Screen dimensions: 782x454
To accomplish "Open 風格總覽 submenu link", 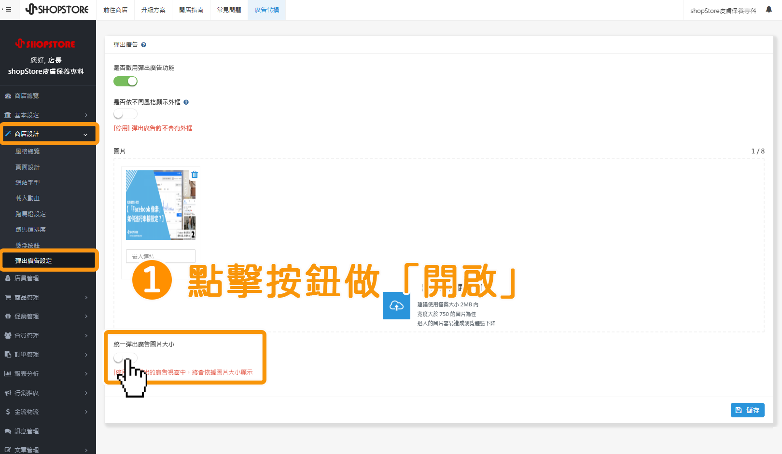I will click(28, 151).
